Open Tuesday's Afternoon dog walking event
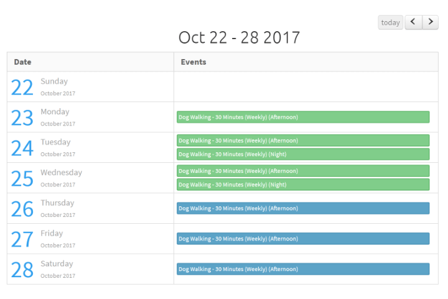Image resolution: width=448 pixels, height=299 pixels. (x=303, y=140)
